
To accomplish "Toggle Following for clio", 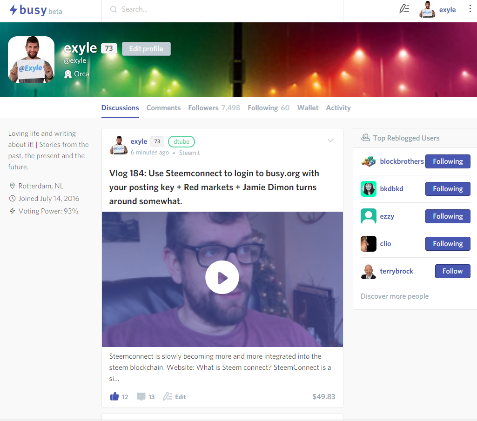I will (448, 244).
